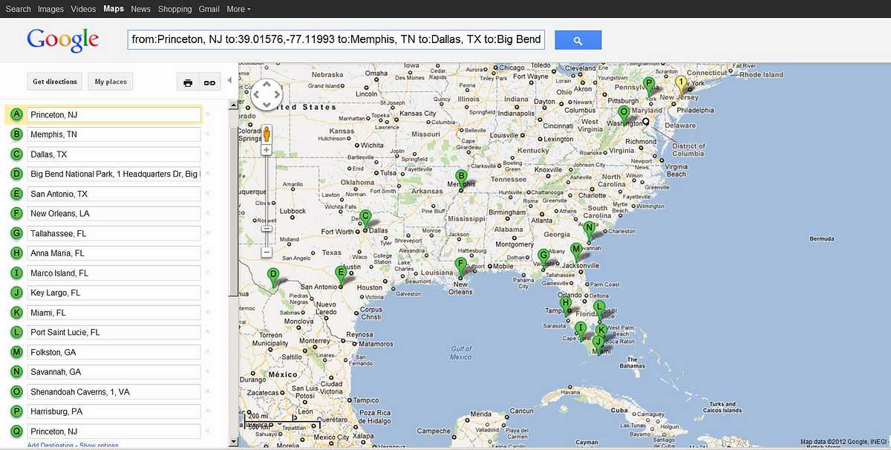This screenshot has width=891, height=450.
Task: Click the print icon button
Action: pos(188,82)
